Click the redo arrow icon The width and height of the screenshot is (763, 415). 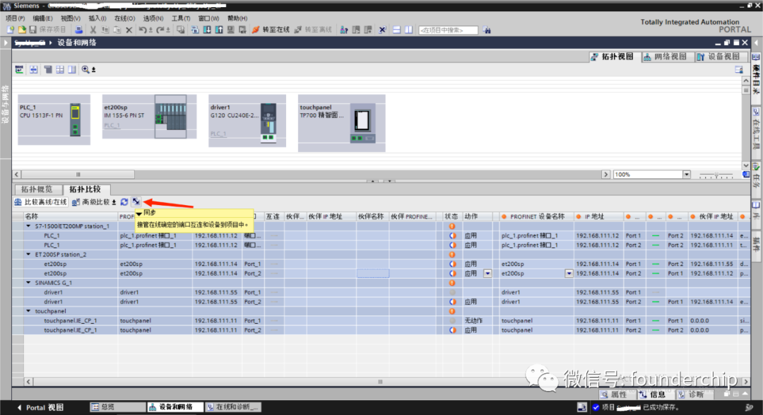[160, 30]
